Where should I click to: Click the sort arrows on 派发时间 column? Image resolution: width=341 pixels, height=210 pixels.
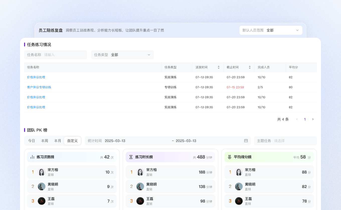coord(219,67)
